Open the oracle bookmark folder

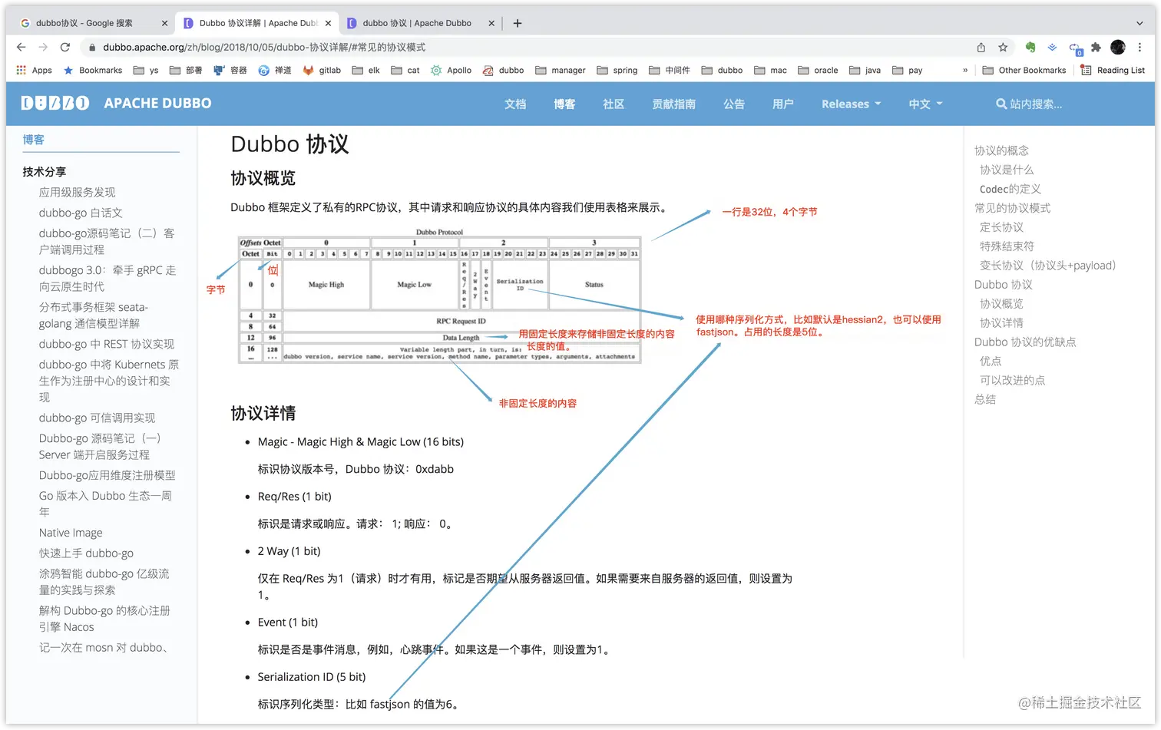click(x=818, y=70)
